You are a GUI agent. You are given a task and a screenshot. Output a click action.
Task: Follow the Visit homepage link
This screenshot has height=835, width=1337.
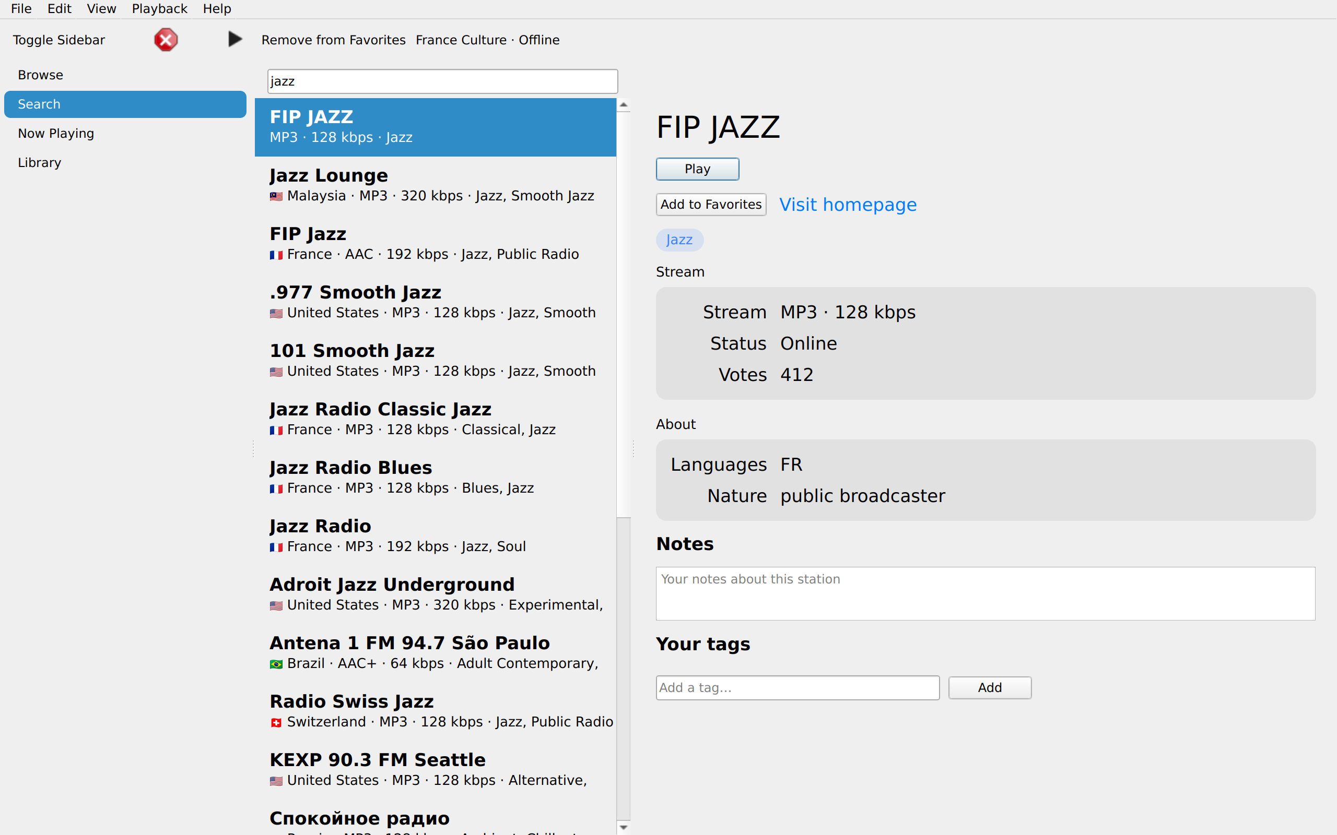point(848,205)
